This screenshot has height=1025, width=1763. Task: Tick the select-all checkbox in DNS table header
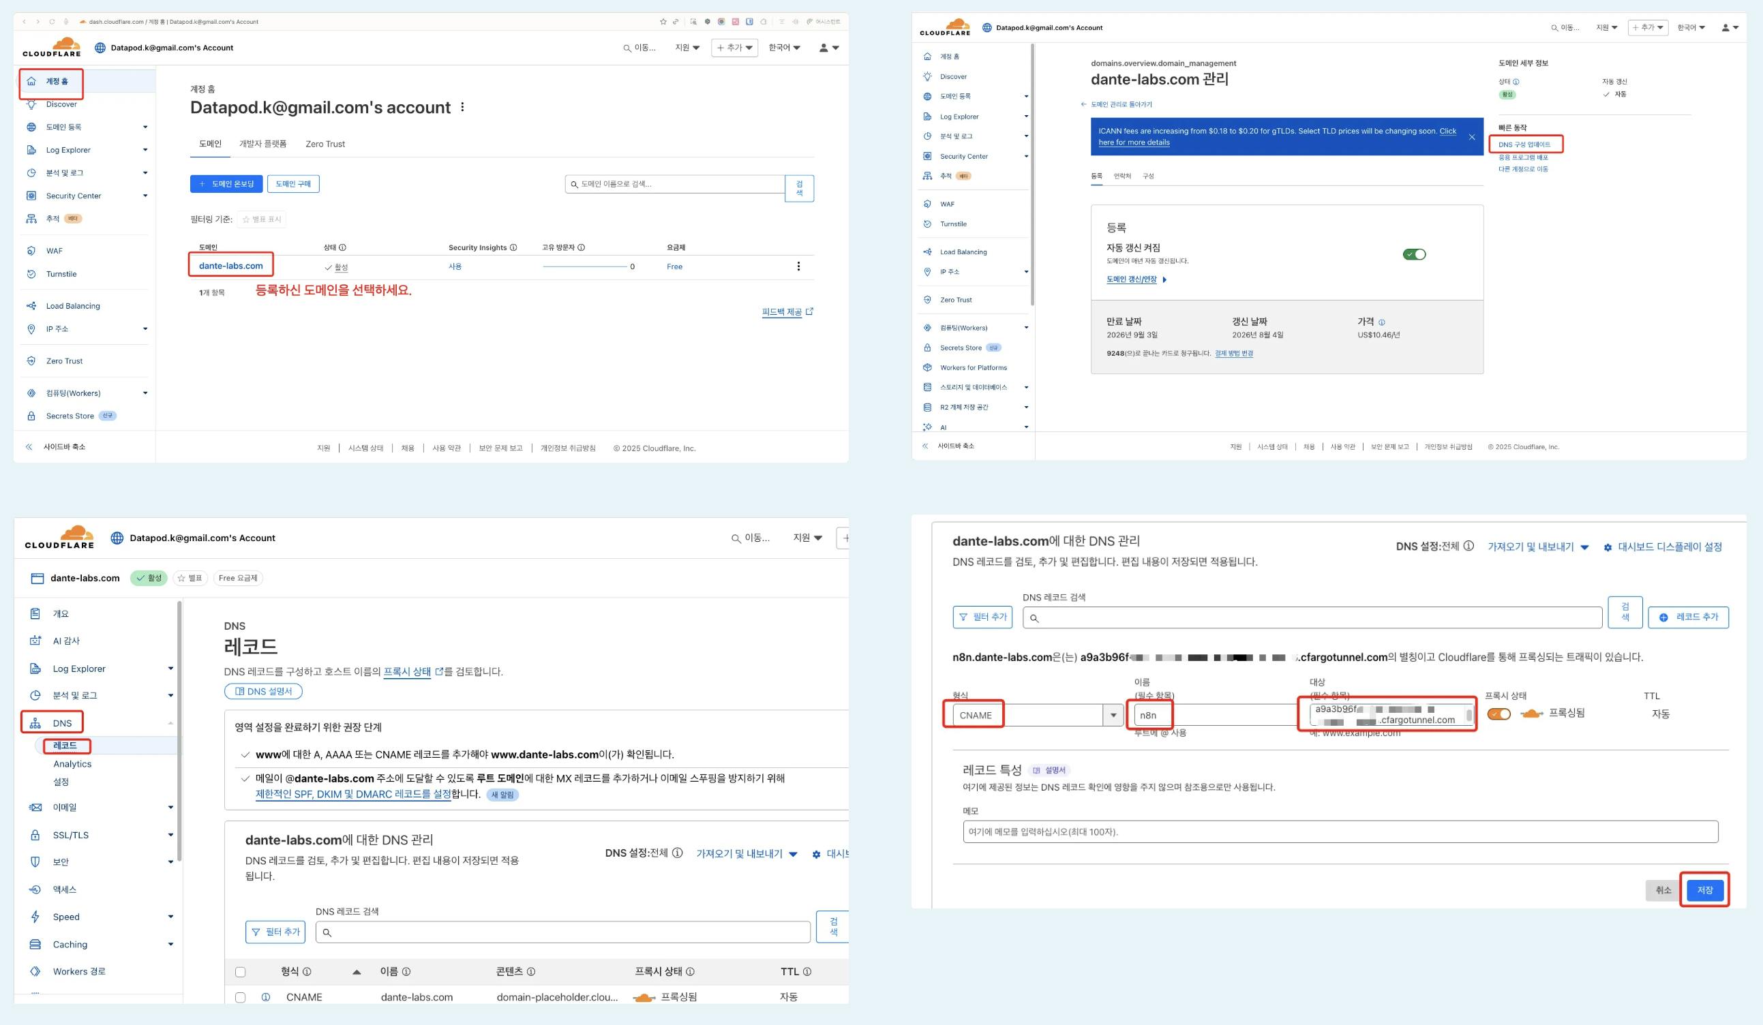(241, 972)
